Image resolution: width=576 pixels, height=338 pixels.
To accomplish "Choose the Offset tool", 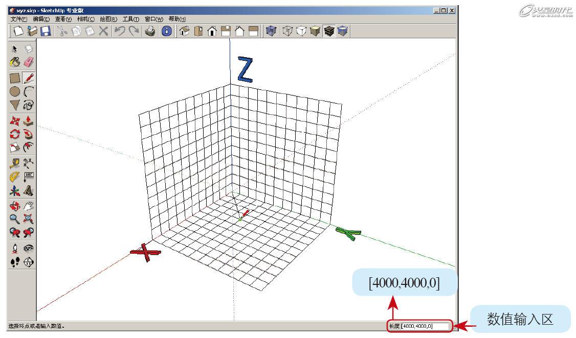I will click(x=29, y=148).
